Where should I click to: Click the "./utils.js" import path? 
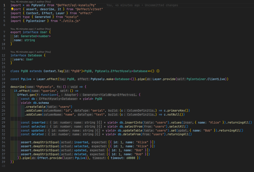70,21
